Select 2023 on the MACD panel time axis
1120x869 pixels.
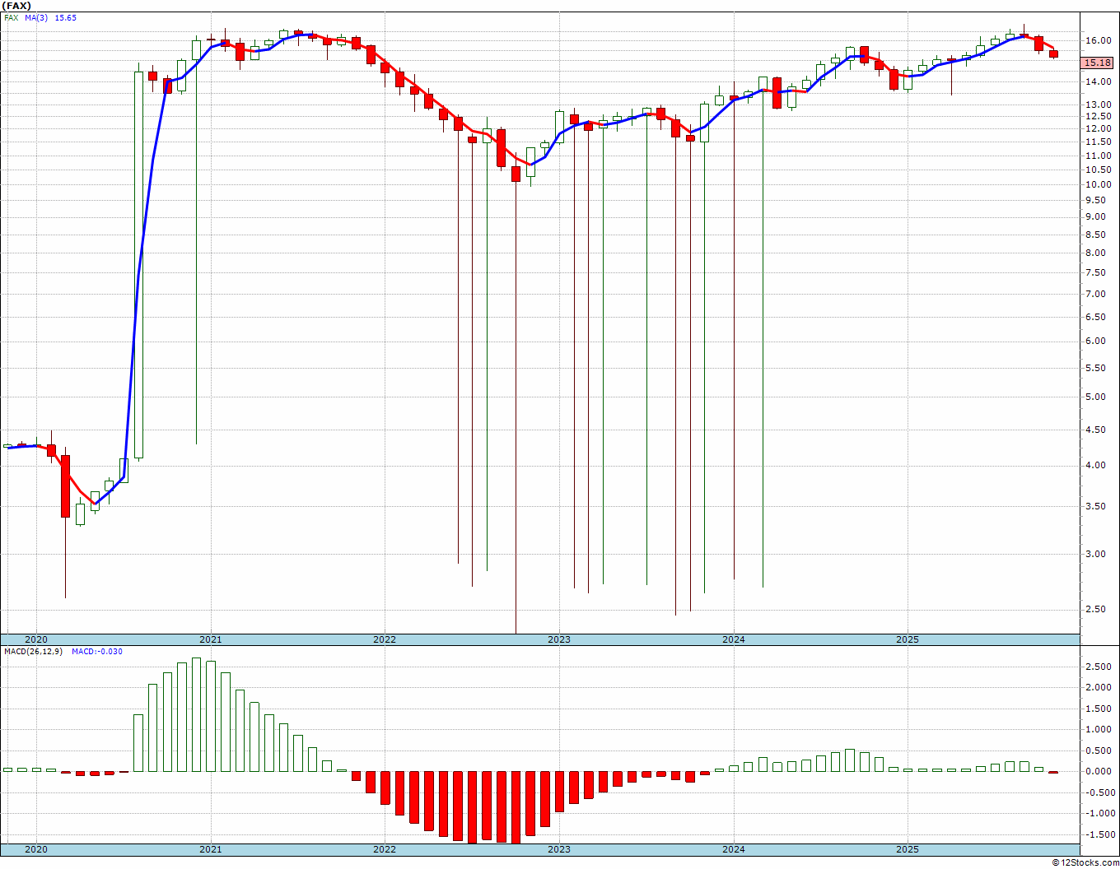click(559, 849)
